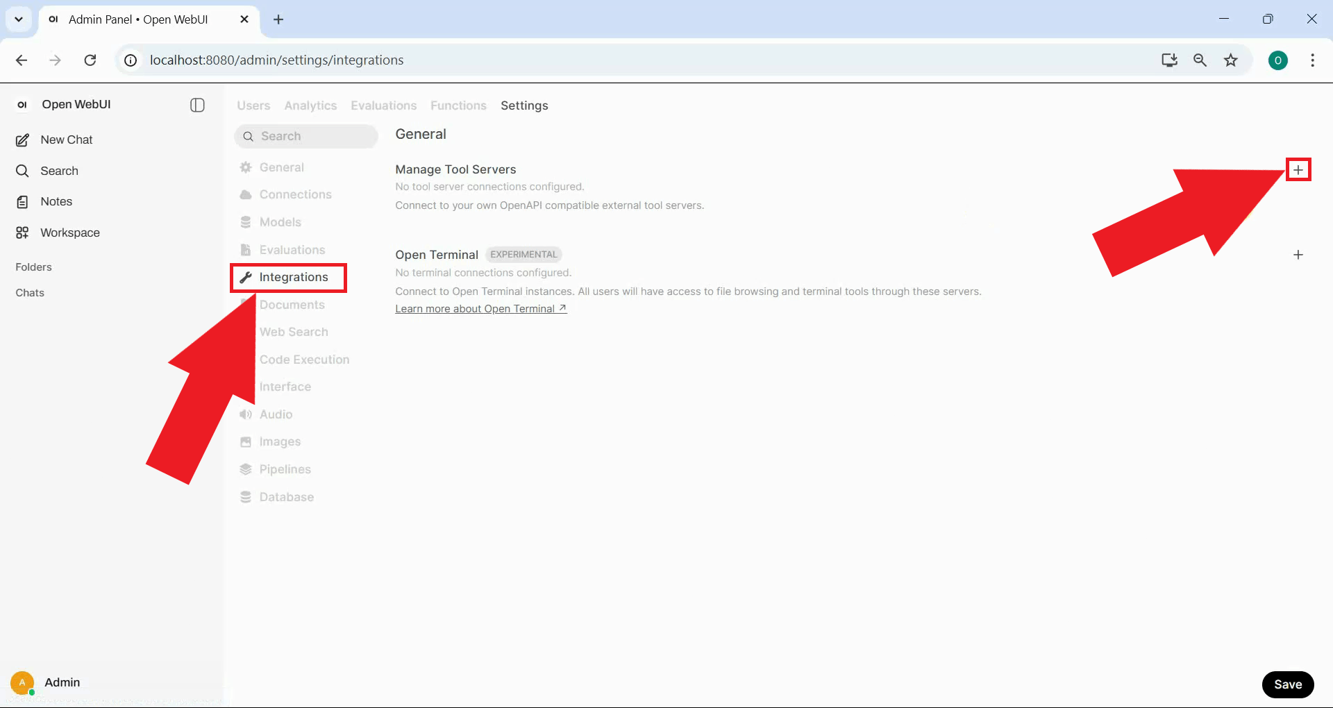Viewport: 1333px width, 708px height.
Task: Click the Admin user avatar
Action: point(22,683)
